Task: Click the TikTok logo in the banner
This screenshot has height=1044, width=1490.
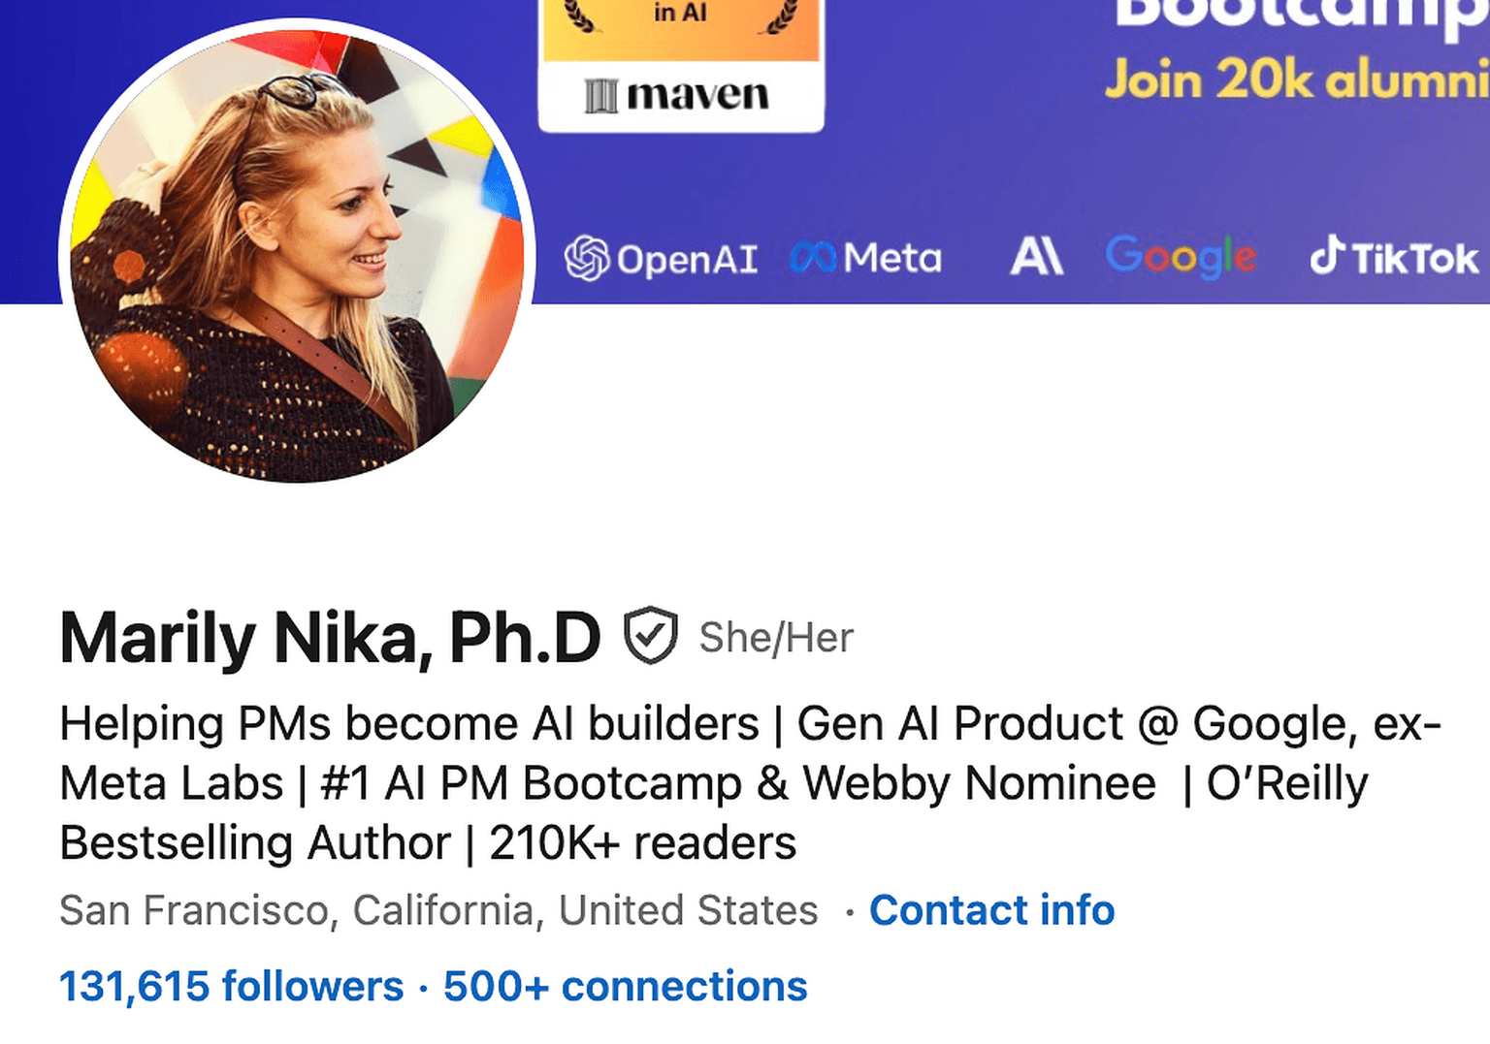Action: pos(1394,257)
